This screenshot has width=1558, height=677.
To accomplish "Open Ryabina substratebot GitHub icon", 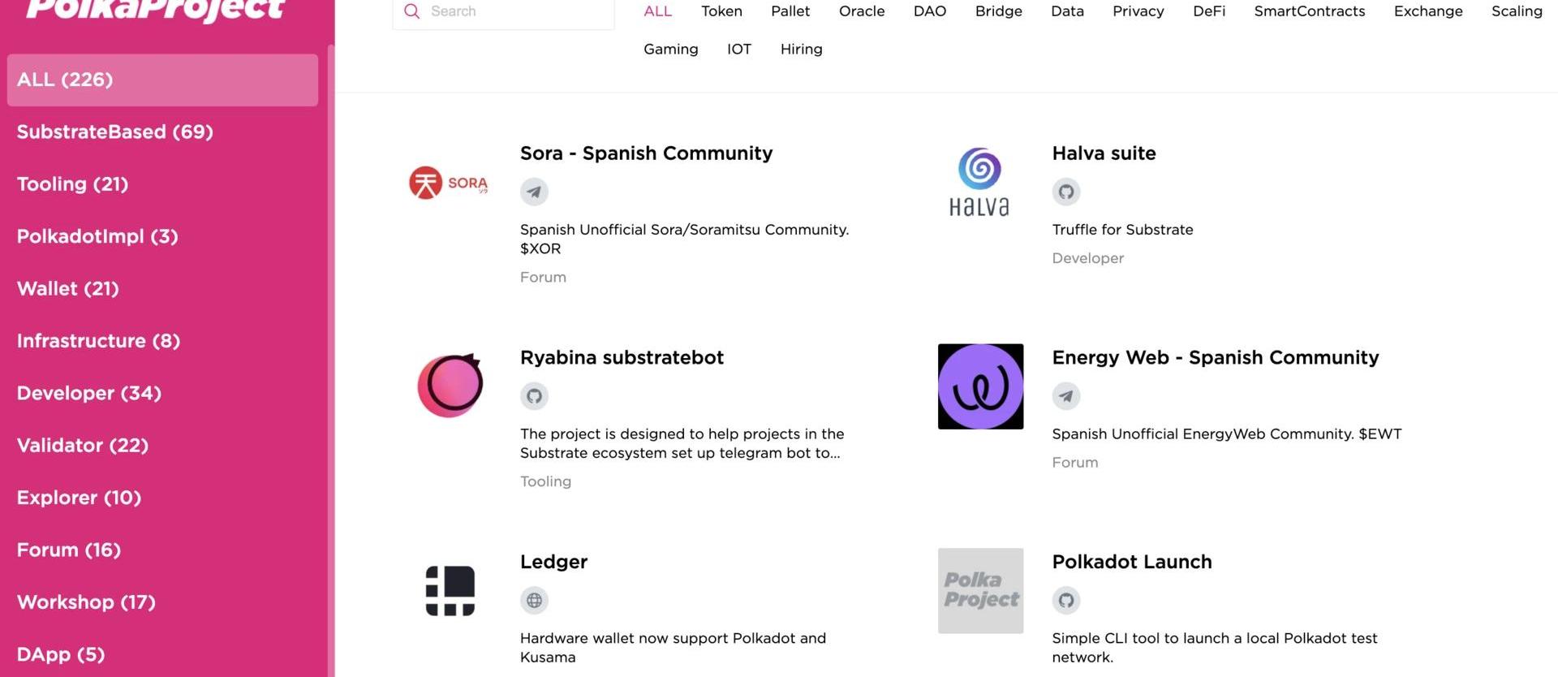I will 534,396.
